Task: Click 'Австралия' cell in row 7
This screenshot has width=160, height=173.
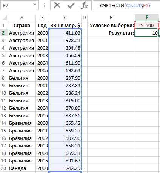Action: [22, 70]
